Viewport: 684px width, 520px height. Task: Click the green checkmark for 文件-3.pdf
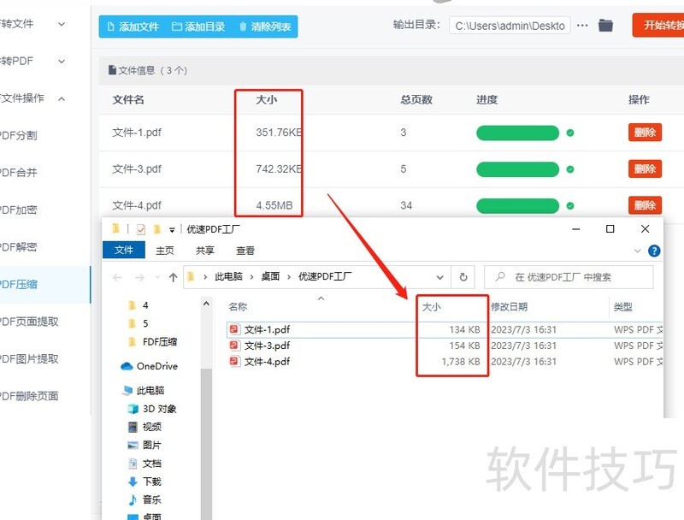pos(569,169)
